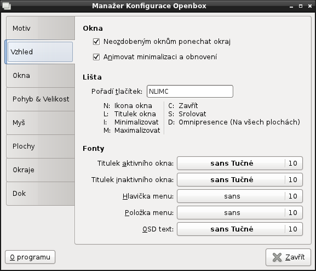Switch to the Okraje tab
Viewport: 316px width, 271px height.
click(41, 170)
